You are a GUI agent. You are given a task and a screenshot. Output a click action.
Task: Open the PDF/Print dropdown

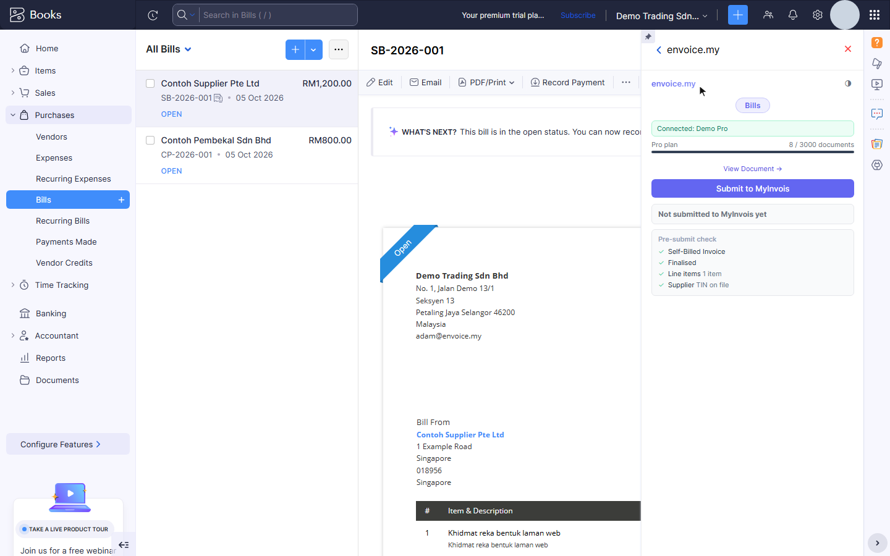click(x=486, y=82)
